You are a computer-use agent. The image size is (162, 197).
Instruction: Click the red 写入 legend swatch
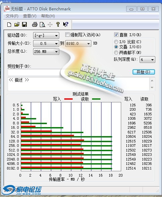coord(68,99)
